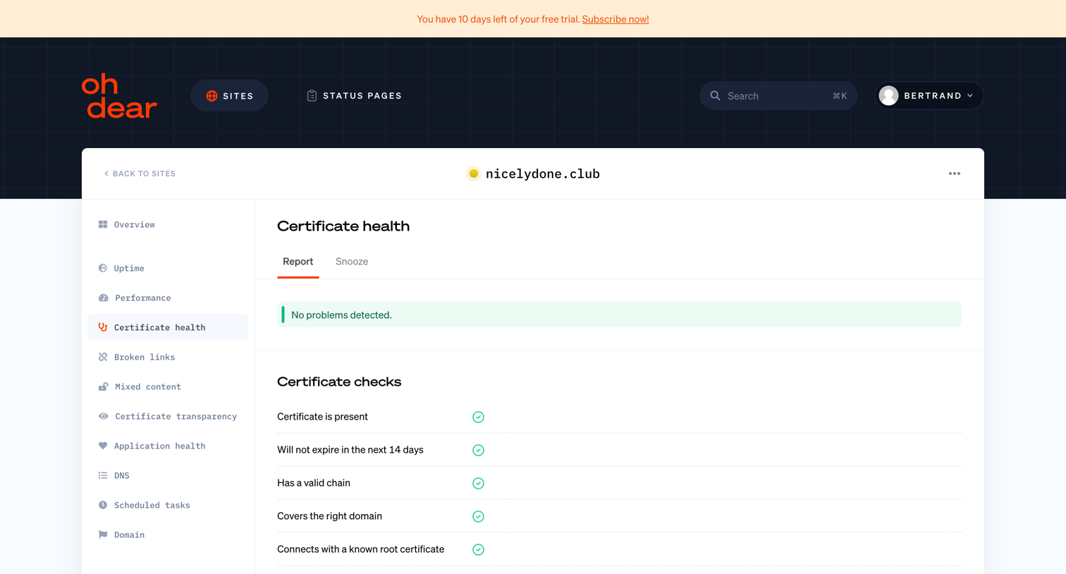Click the clipboard icon beside Status Pages
This screenshot has height=574, width=1066.
coord(312,96)
